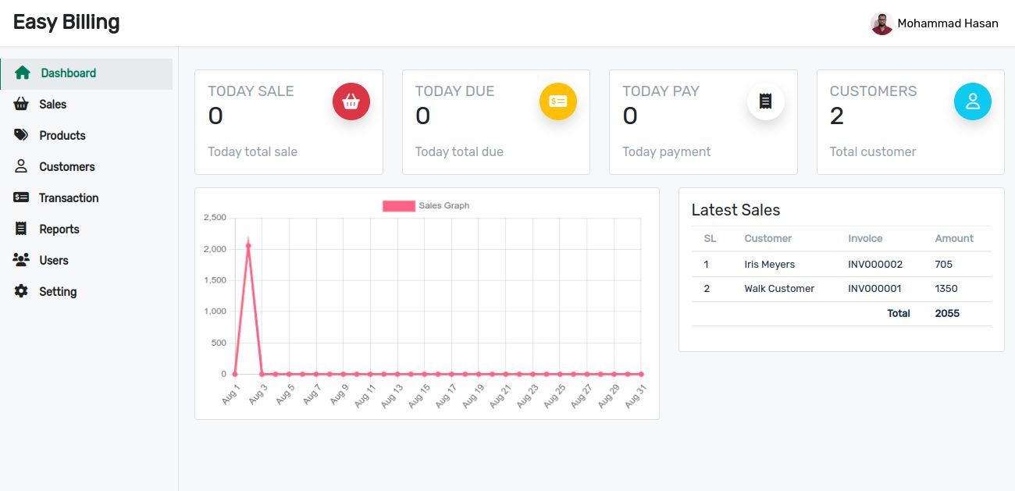1015x491 pixels.
Task: Click the yellow Today Due icon
Action: coord(558,101)
